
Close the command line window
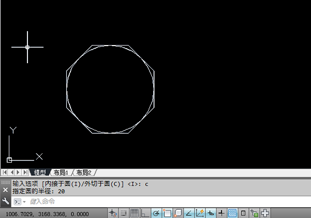(x=5, y=190)
